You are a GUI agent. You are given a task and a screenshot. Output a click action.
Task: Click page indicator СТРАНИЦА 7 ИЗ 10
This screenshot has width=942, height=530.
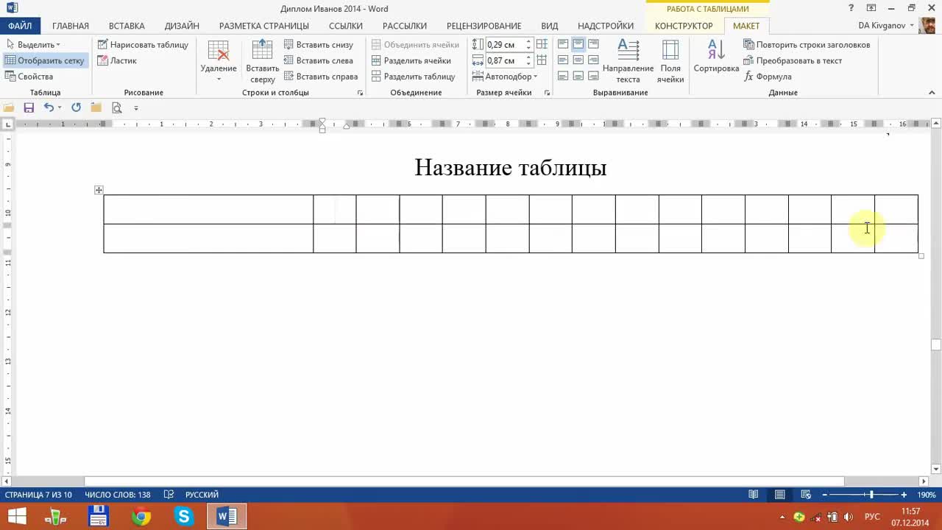click(x=39, y=495)
